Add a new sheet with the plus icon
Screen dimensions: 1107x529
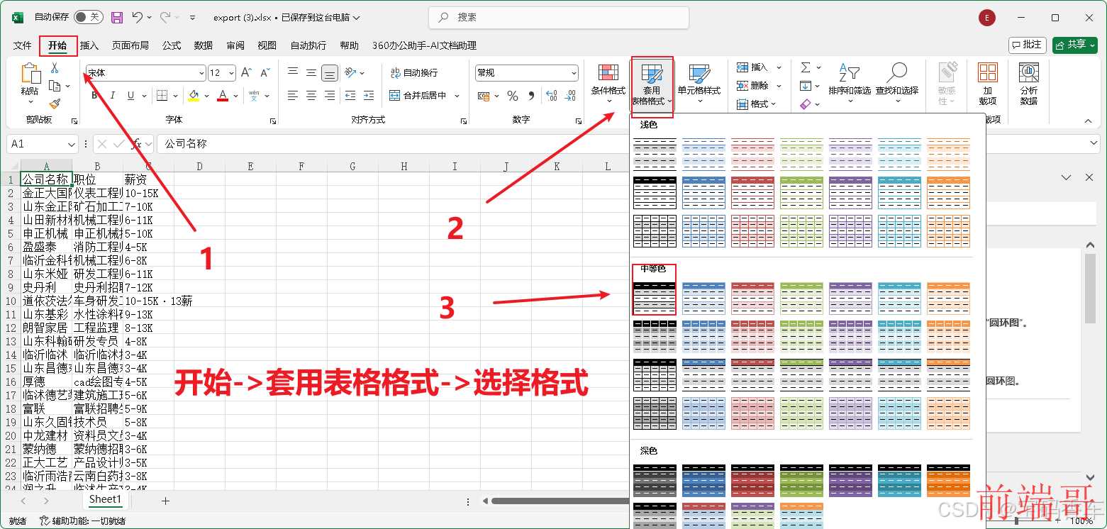click(x=165, y=501)
